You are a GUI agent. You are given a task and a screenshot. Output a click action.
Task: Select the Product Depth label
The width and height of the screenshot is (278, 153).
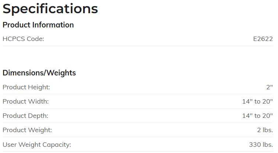coord(25,116)
